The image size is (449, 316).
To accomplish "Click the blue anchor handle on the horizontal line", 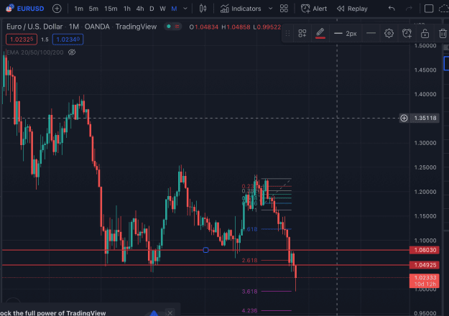I will (205, 250).
